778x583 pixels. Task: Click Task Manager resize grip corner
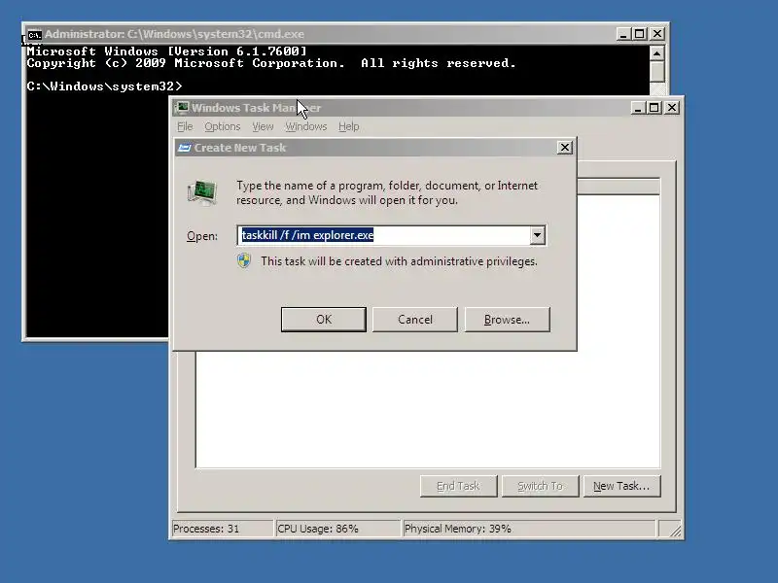point(675,531)
